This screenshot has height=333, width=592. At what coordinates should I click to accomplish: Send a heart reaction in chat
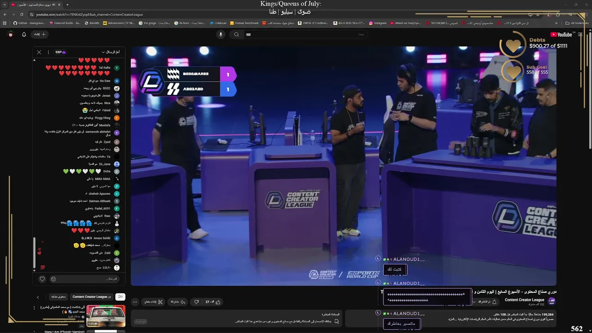[x=42, y=279]
